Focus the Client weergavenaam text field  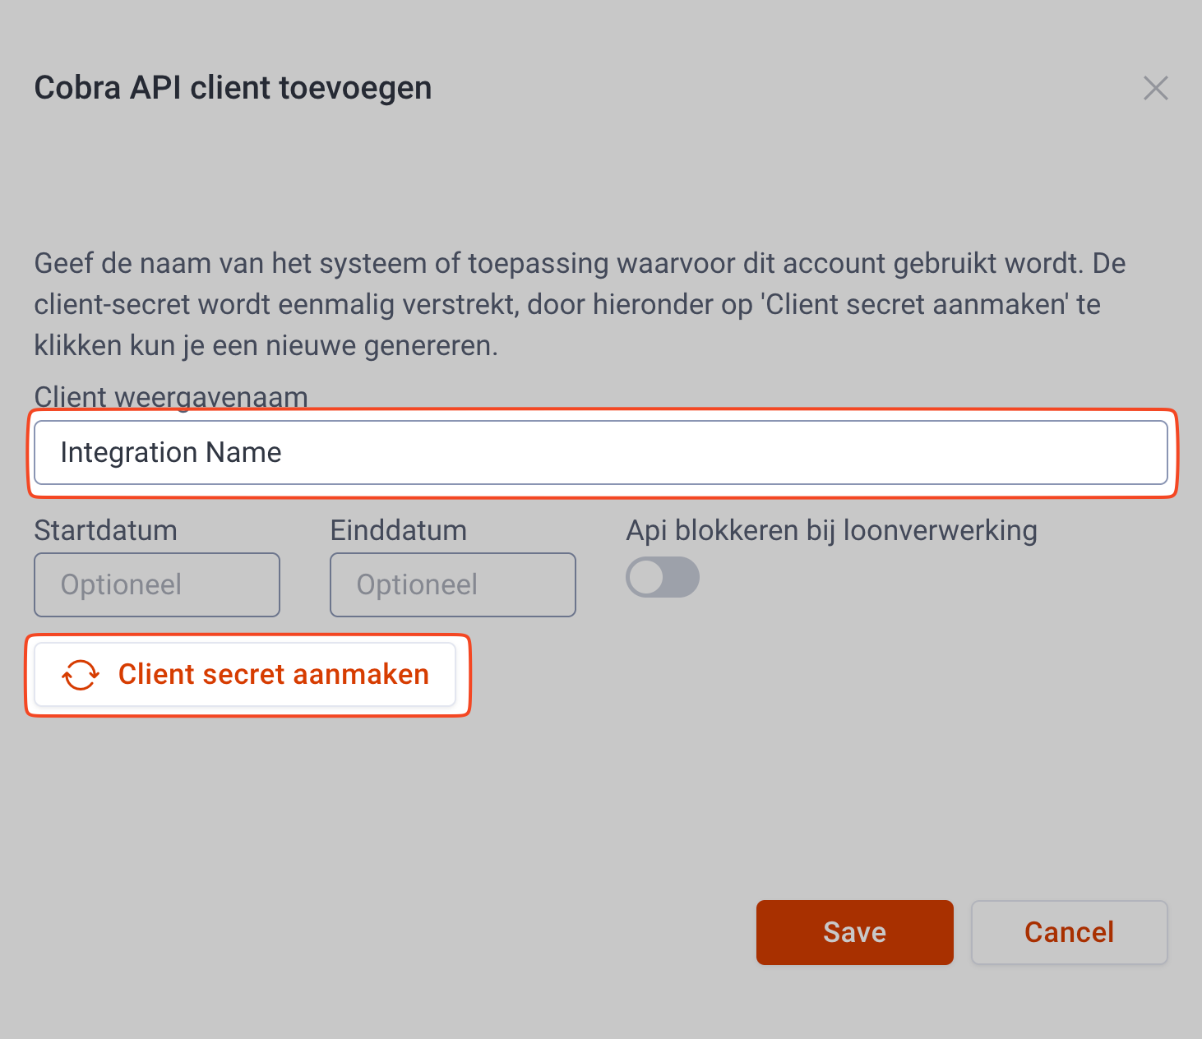(x=600, y=453)
